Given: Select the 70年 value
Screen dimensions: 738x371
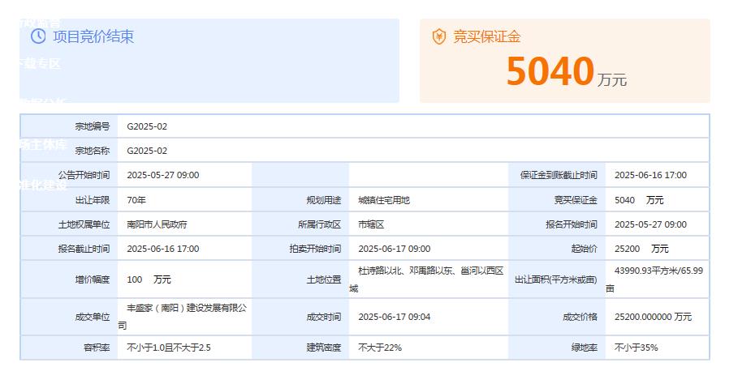Looking at the screenshot, I should click(136, 200).
